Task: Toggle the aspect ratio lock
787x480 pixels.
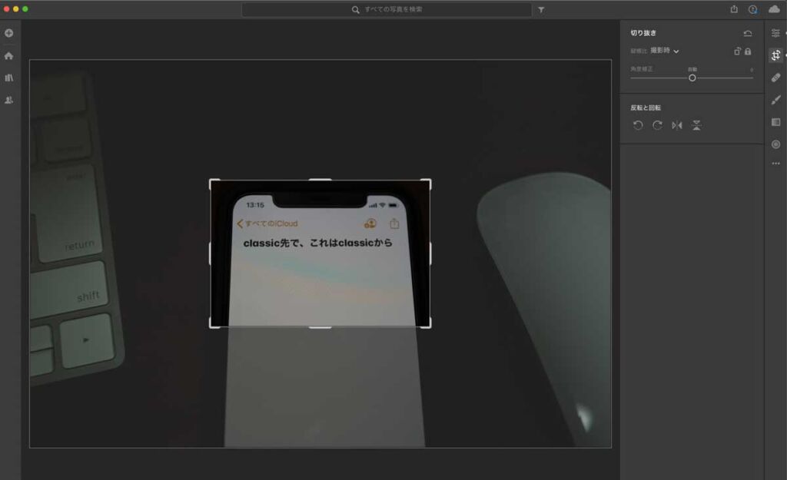Action: [x=748, y=51]
